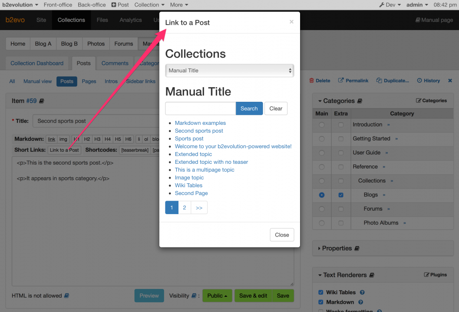Check User Guide extra category checkbox
The width and height of the screenshot is (459, 312).
(x=341, y=153)
